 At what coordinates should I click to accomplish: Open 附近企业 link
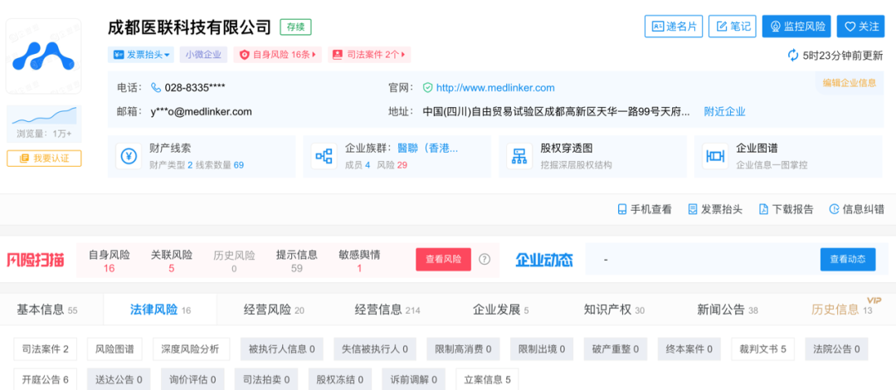(x=724, y=111)
